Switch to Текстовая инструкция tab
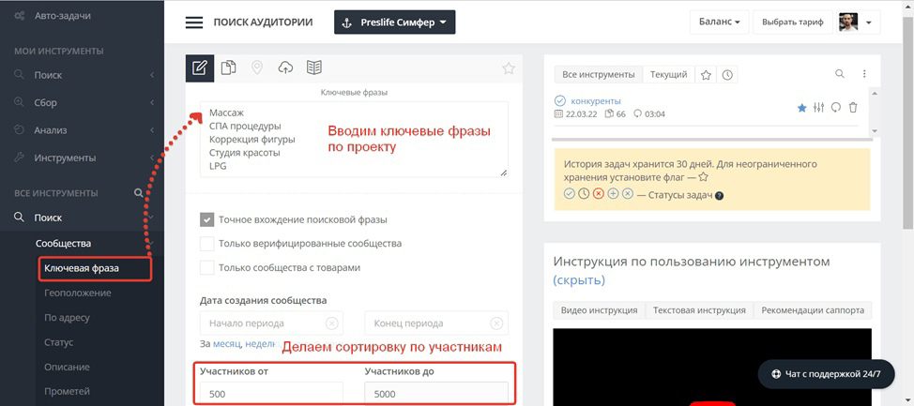The width and height of the screenshot is (914, 406). click(x=699, y=309)
